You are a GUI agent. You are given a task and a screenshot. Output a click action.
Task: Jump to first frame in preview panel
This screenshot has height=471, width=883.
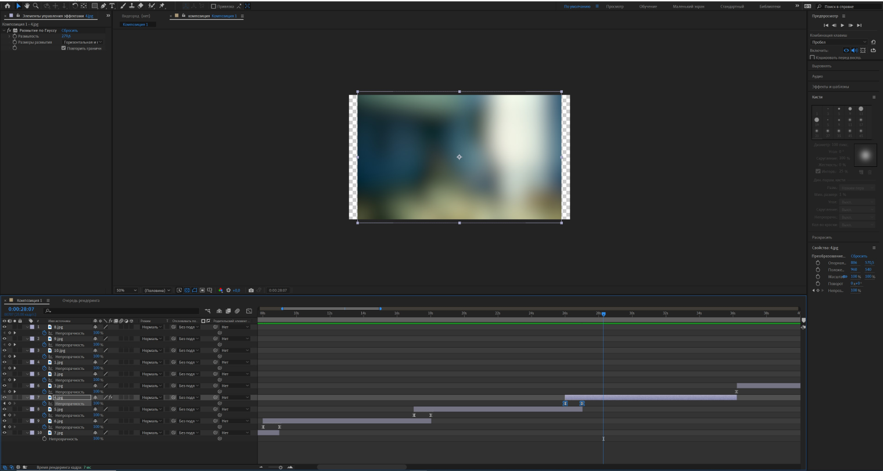point(826,25)
